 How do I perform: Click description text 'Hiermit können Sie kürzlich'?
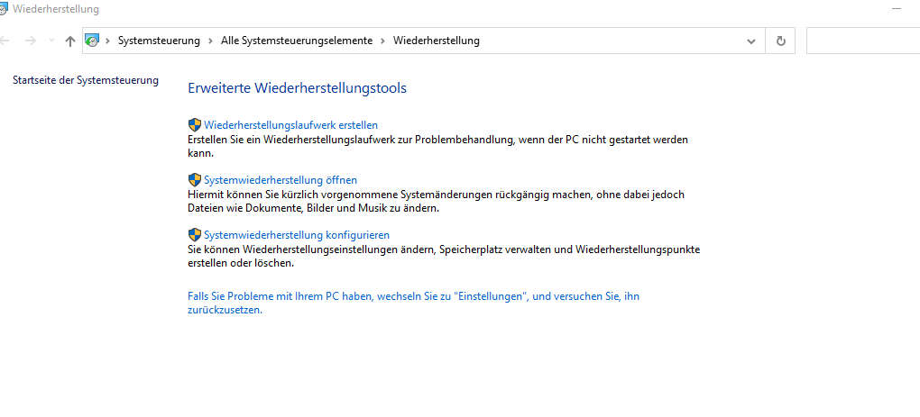[x=436, y=201]
